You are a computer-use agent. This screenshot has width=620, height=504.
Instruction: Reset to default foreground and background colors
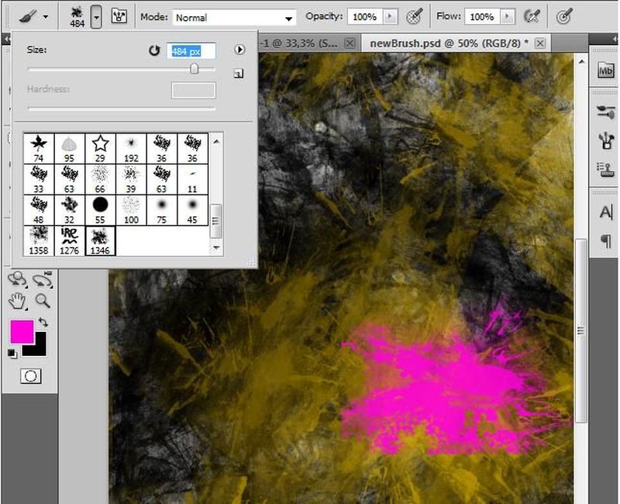[12, 354]
